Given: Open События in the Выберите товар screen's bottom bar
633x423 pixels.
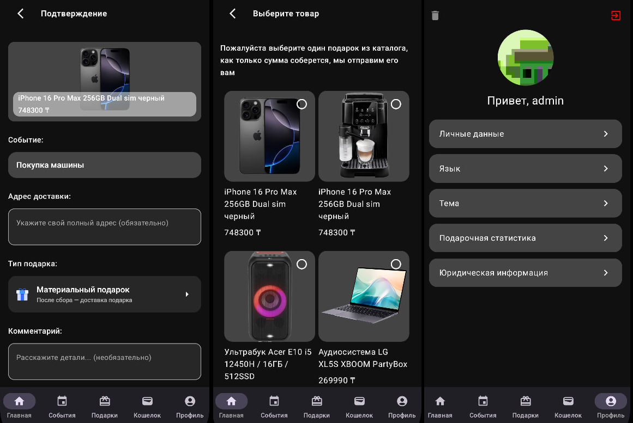Looking at the screenshot, I should point(274,407).
